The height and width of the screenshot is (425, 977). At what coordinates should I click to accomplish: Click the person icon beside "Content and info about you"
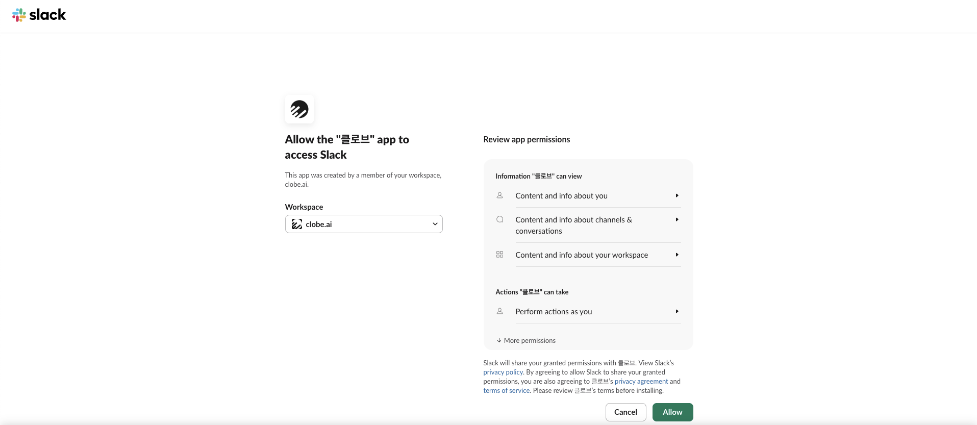pos(500,195)
